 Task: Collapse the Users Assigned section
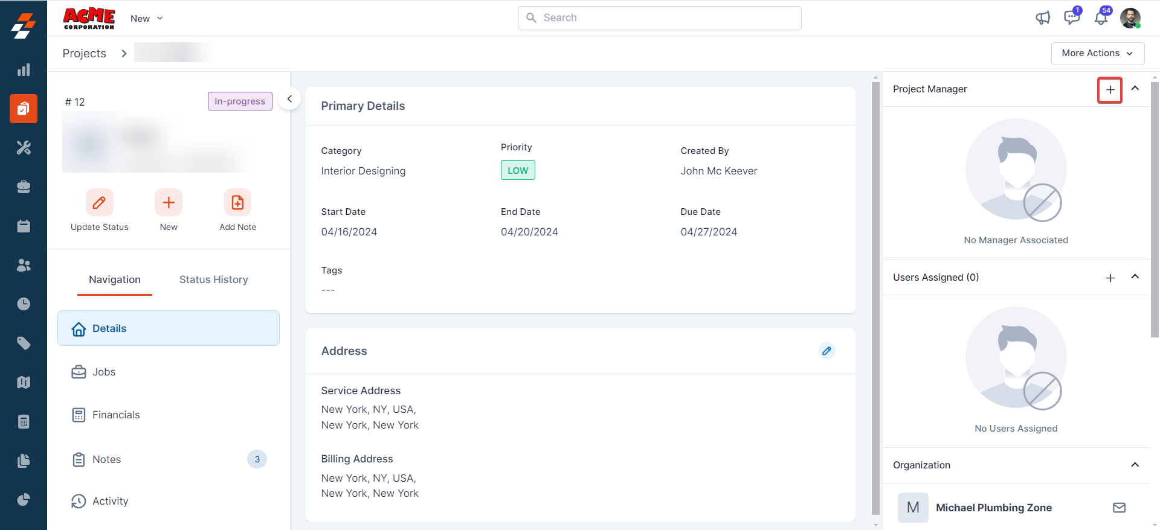pos(1135,277)
